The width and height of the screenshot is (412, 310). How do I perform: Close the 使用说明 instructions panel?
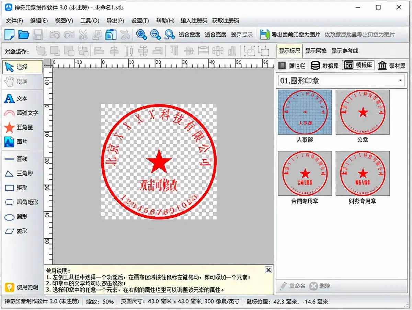click(268, 270)
